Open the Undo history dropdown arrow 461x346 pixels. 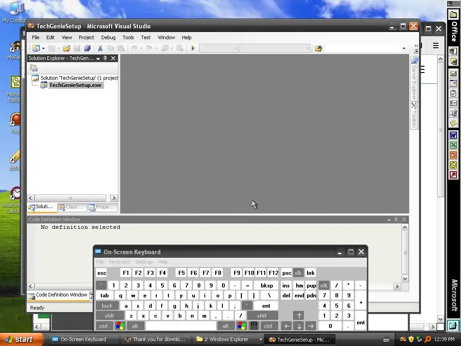click(141, 48)
